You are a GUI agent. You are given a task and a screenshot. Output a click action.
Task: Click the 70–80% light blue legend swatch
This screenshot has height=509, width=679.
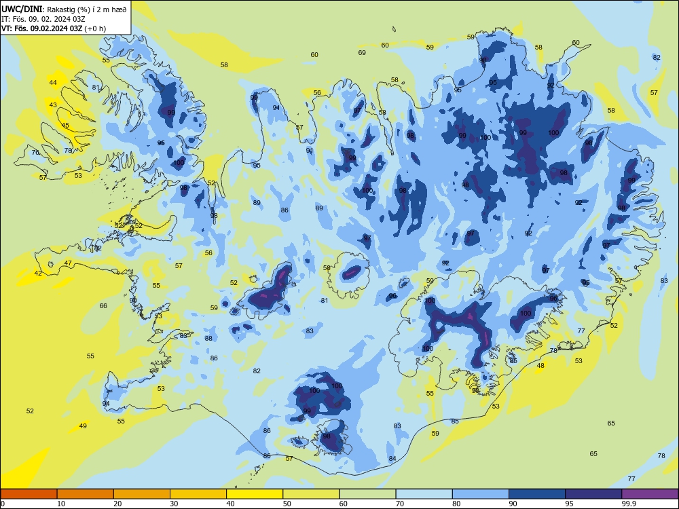coord(424,494)
